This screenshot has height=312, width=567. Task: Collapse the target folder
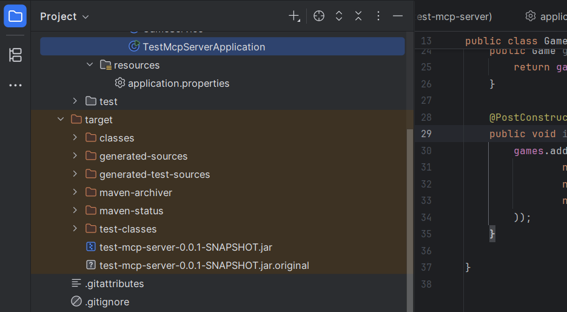61,119
